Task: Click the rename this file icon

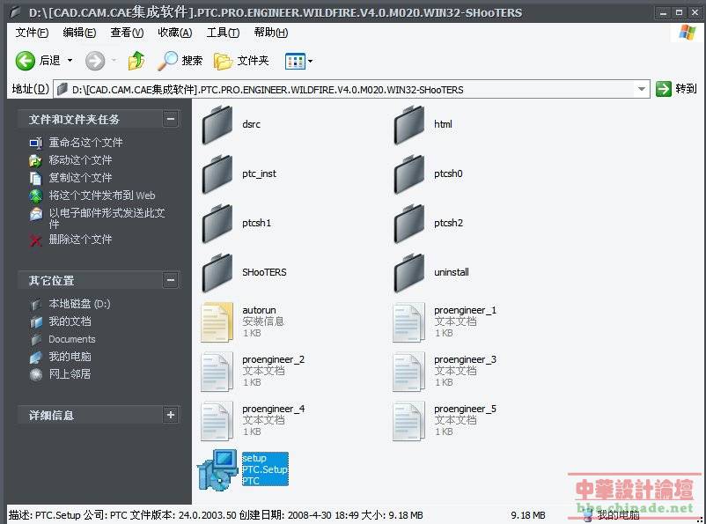Action: pyautogui.click(x=35, y=143)
